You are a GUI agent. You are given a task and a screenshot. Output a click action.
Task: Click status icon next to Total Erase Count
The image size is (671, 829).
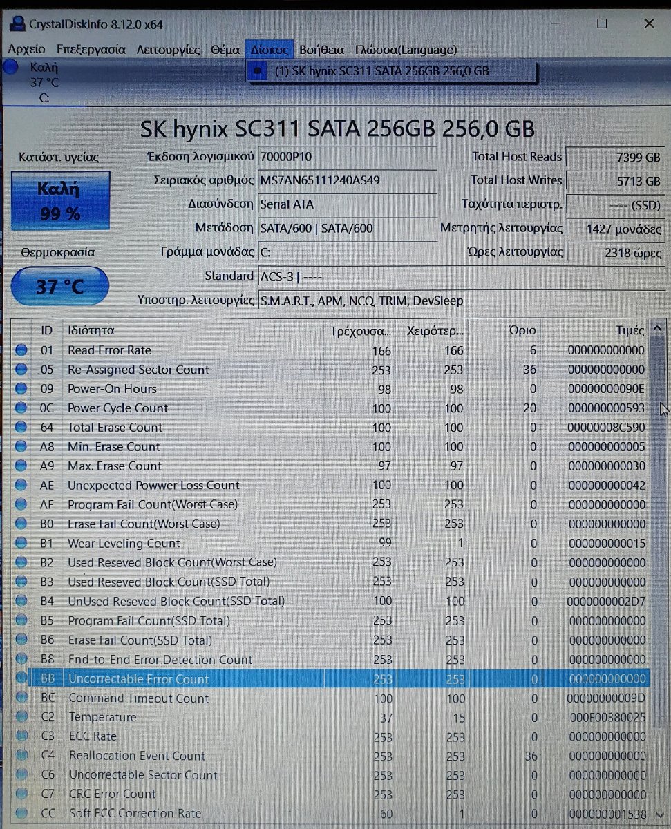click(x=21, y=428)
